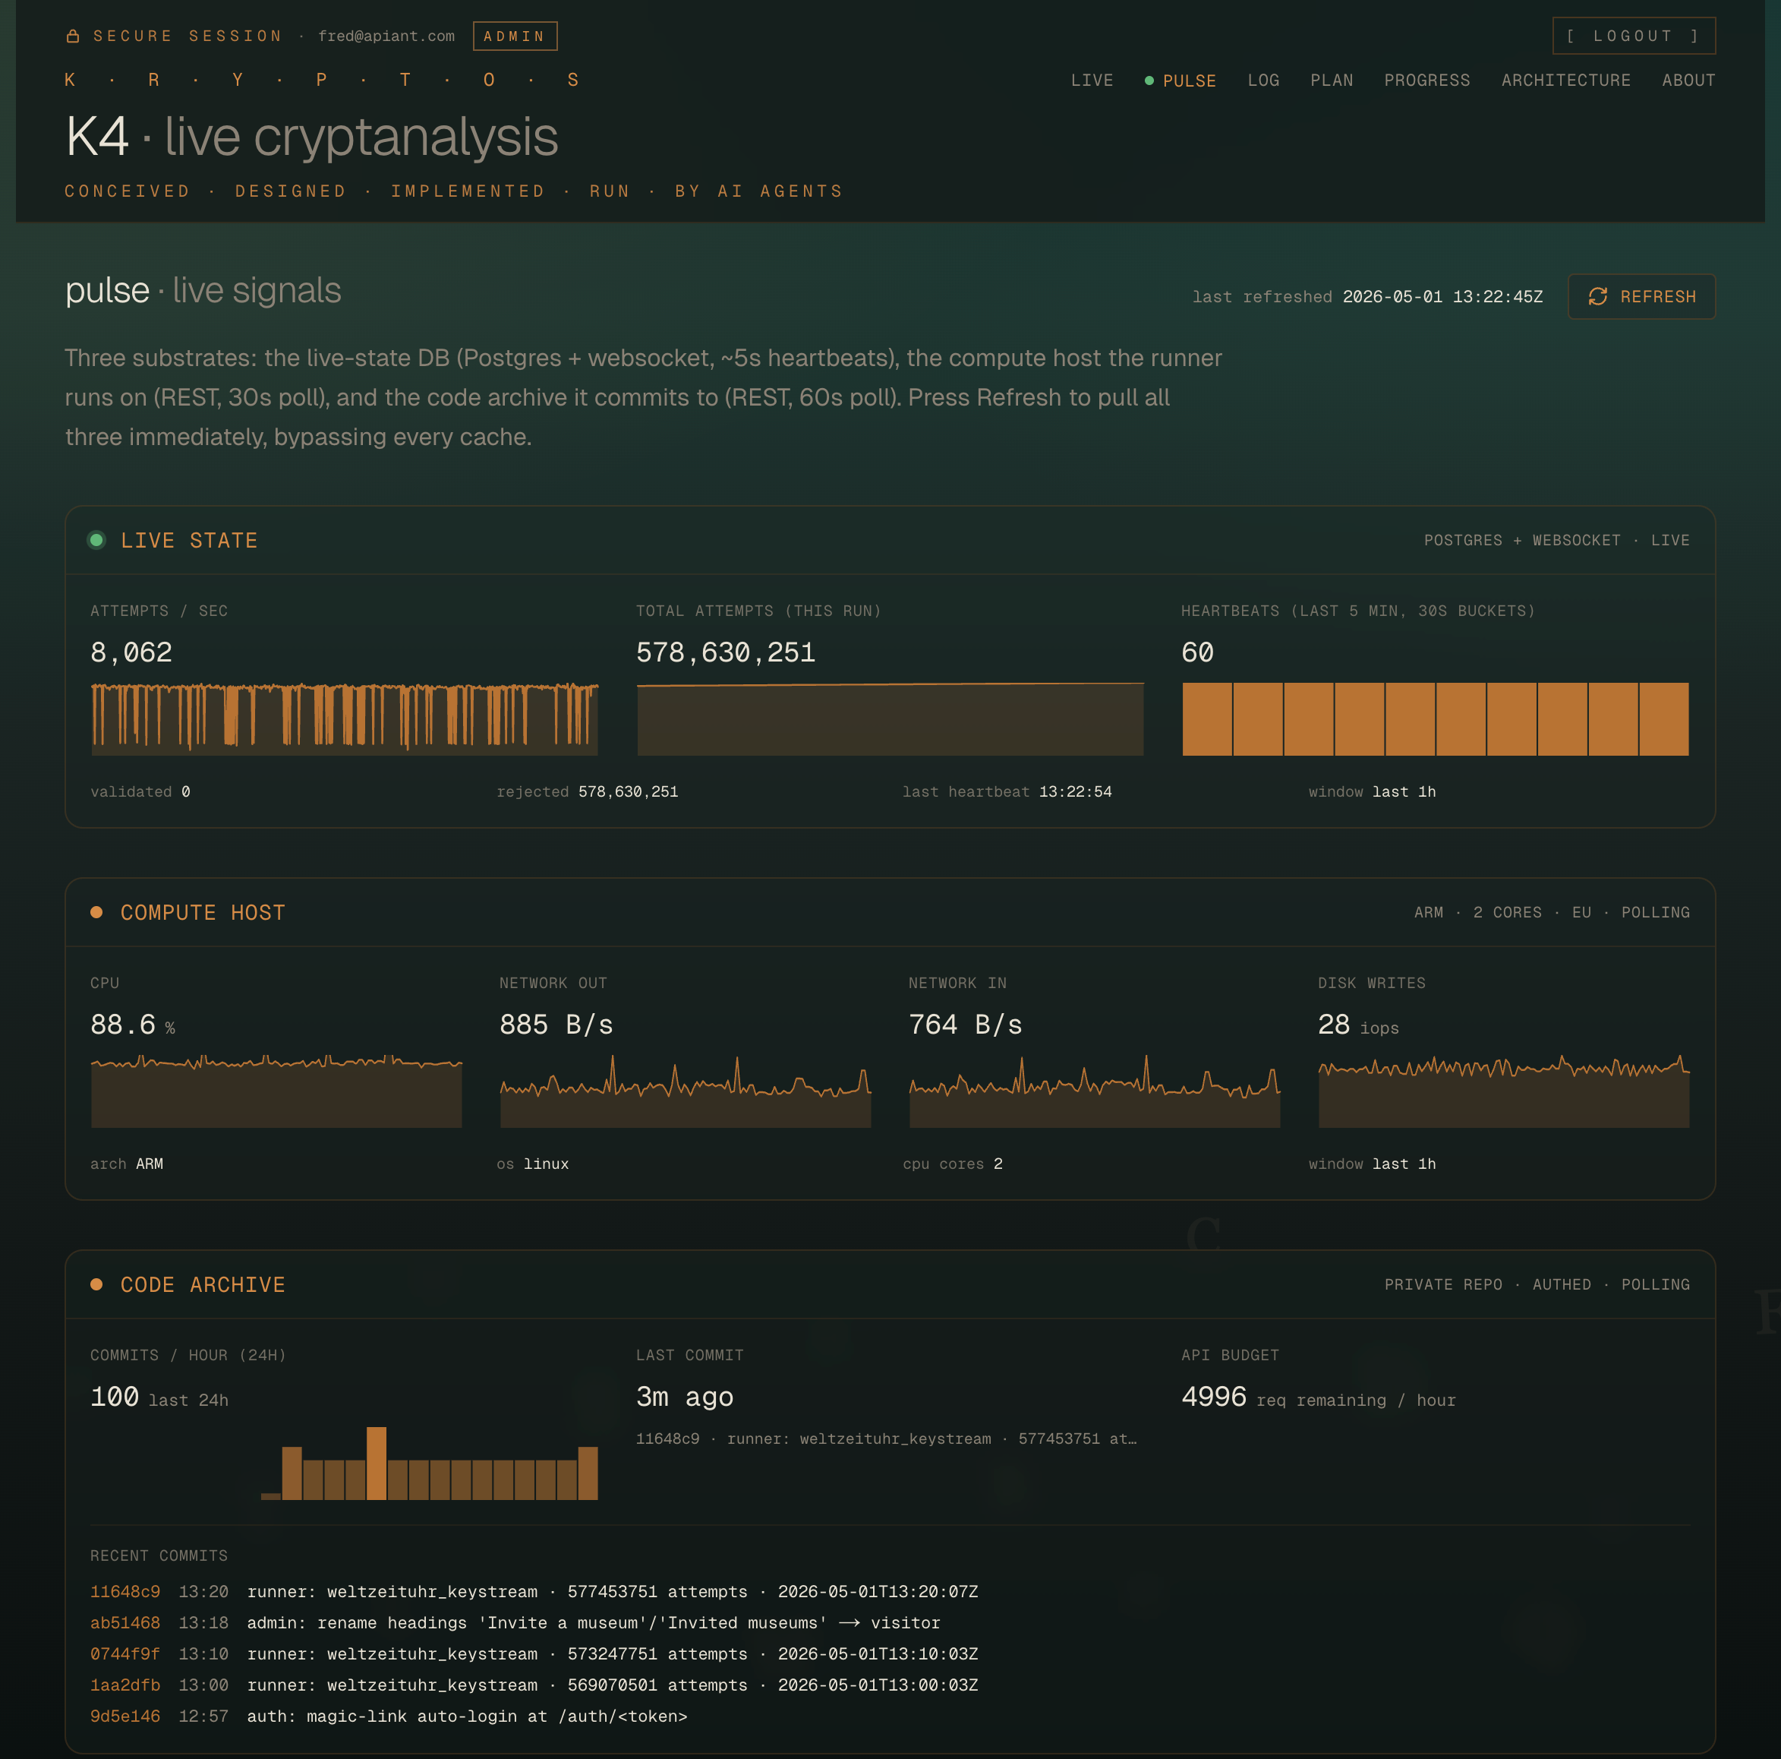The height and width of the screenshot is (1759, 1781).
Task: Click the '3m ago' last commit value
Action: click(685, 1397)
